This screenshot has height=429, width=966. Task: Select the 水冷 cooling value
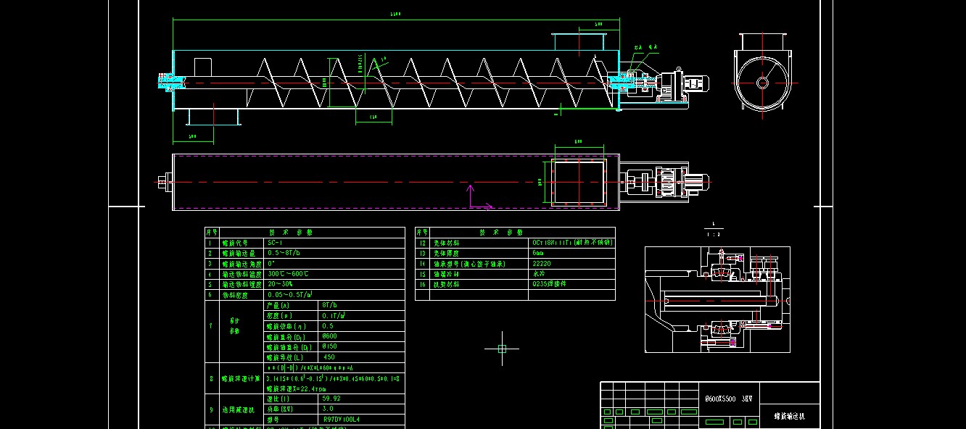(538, 274)
